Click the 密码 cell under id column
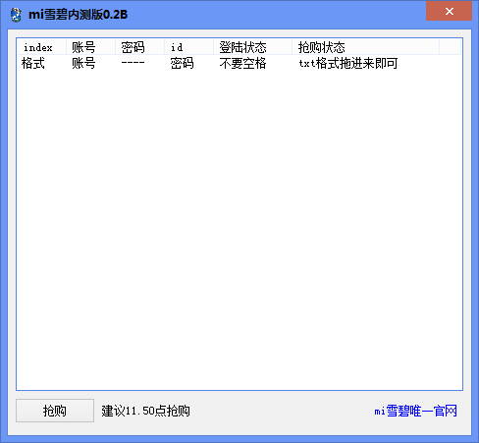The image size is (479, 443). pos(182,63)
